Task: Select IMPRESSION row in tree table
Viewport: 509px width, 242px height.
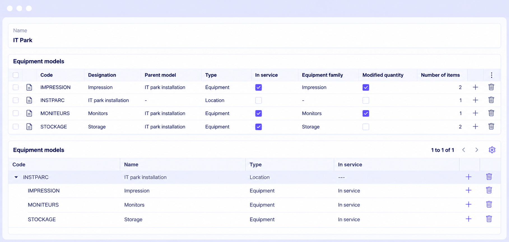Action: (254, 191)
